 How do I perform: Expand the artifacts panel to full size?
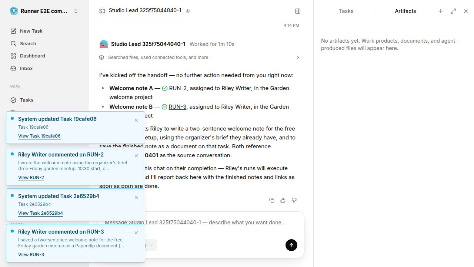(453, 11)
